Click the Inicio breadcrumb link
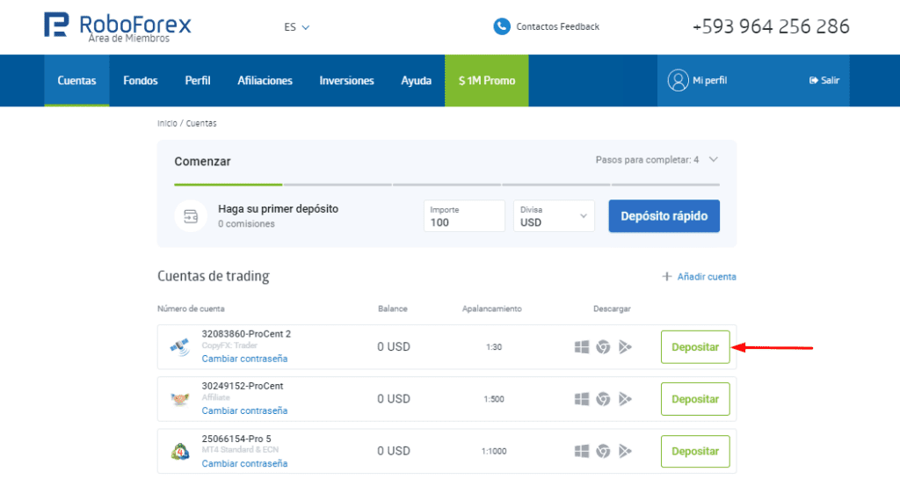 coord(167,123)
